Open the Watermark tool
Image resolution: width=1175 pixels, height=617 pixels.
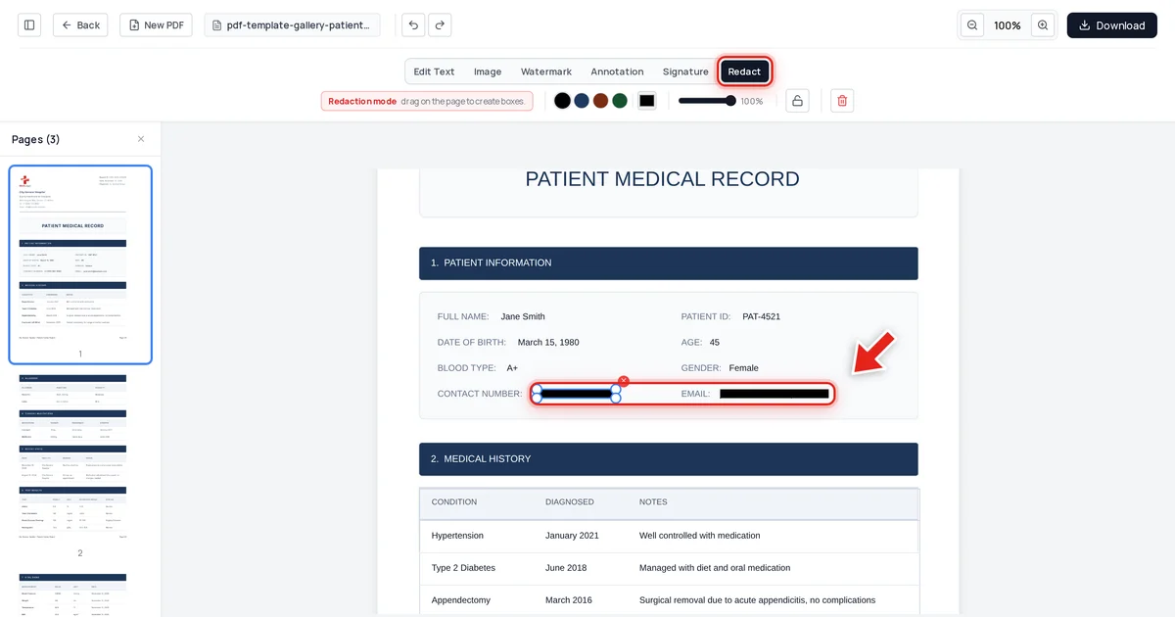coord(546,71)
